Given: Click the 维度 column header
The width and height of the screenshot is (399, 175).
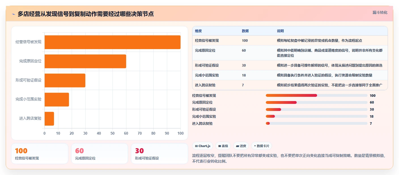Looking at the screenshot, I should 198,31.
